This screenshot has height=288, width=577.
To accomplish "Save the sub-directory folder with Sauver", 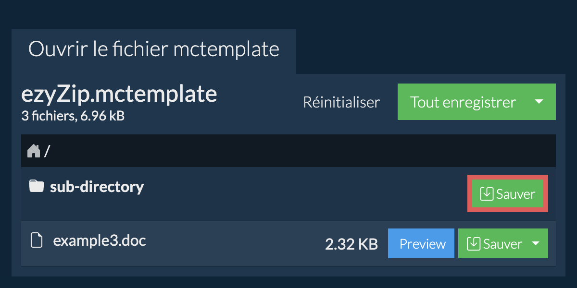I will tap(508, 194).
